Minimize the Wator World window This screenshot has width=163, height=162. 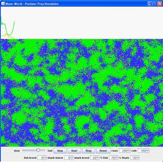click(150, 4)
